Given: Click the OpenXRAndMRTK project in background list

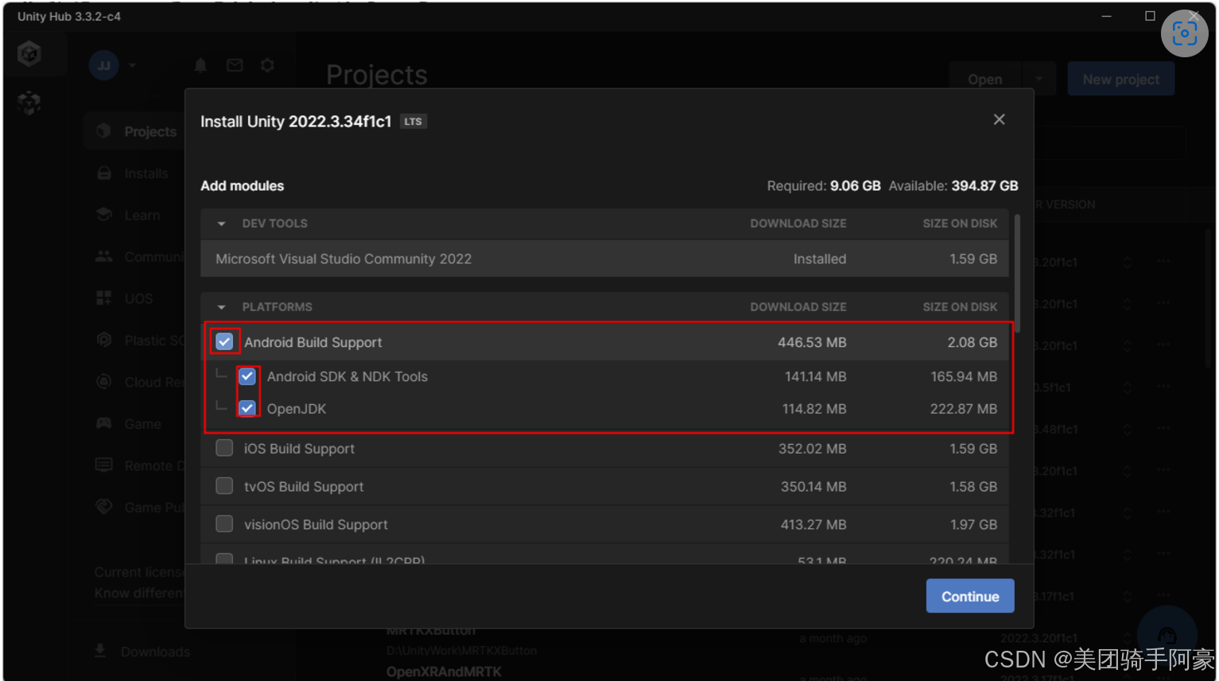Looking at the screenshot, I should (x=444, y=671).
